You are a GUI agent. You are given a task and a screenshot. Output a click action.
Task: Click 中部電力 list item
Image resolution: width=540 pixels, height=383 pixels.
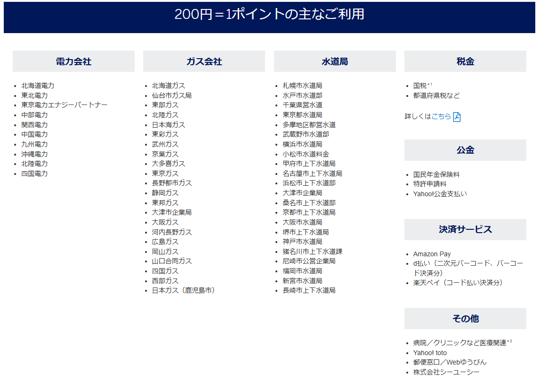[34, 115]
